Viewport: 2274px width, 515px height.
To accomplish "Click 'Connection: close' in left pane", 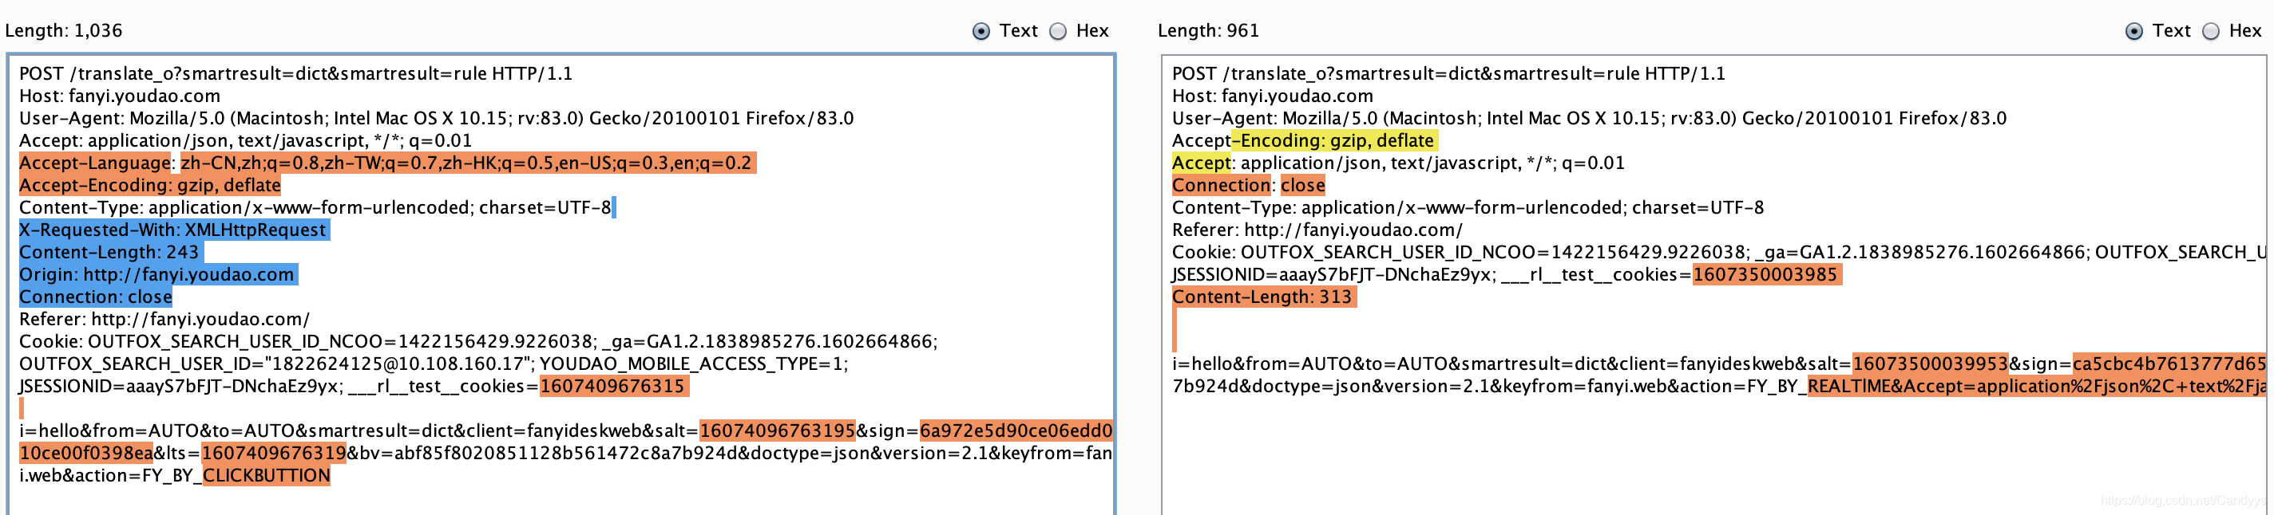I will coord(95,297).
